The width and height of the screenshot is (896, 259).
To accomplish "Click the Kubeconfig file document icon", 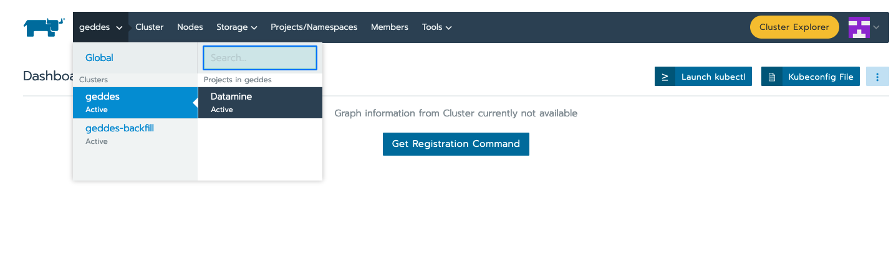I will 772,77.
